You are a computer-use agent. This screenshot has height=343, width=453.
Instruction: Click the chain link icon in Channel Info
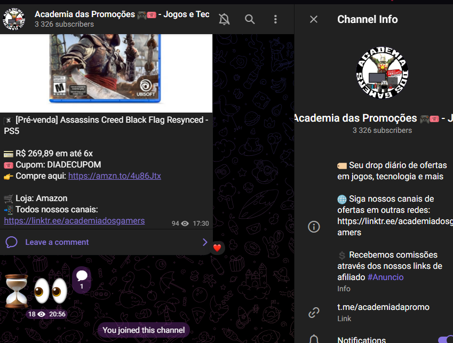(314, 313)
